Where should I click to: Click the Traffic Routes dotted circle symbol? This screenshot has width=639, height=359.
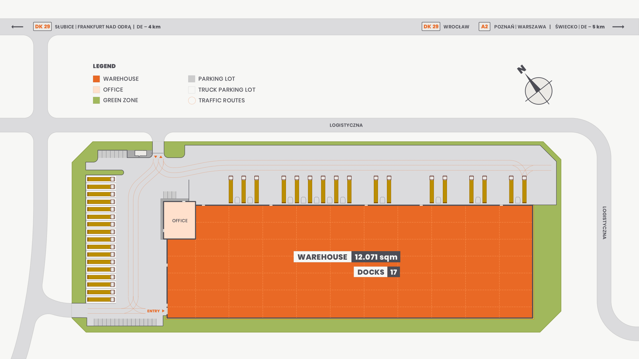pyautogui.click(x=192, y=101)
